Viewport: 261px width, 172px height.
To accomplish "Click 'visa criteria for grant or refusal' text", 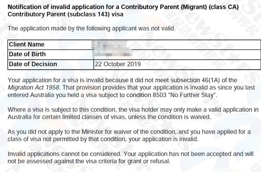I will click(x=128, y=161).
